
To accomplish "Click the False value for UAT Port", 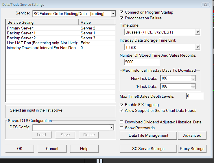I will 97,43.
